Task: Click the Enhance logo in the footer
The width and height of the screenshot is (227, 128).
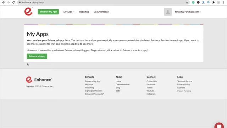Action: pos(39,80)
